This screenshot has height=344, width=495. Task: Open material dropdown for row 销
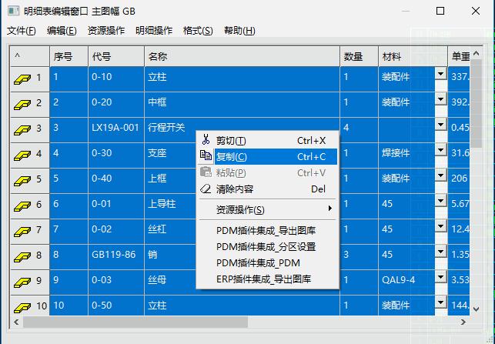click(440, 252)
